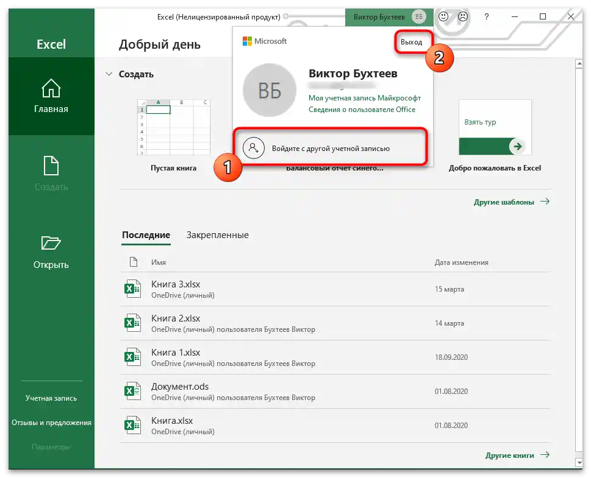Viewport: 591px width, 478px height.
Task: Click the Microsoft logo in account panel
Action: point(265,41)
